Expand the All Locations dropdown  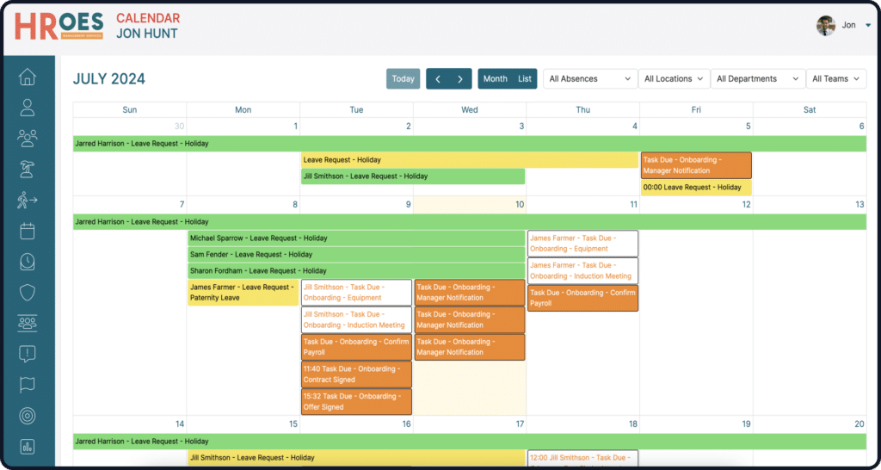tap(674, 79)
